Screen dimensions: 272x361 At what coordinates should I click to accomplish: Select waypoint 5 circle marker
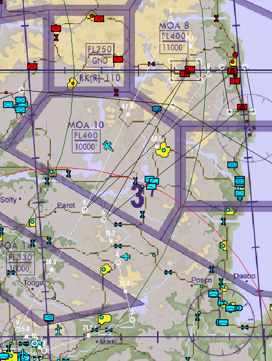104,220
